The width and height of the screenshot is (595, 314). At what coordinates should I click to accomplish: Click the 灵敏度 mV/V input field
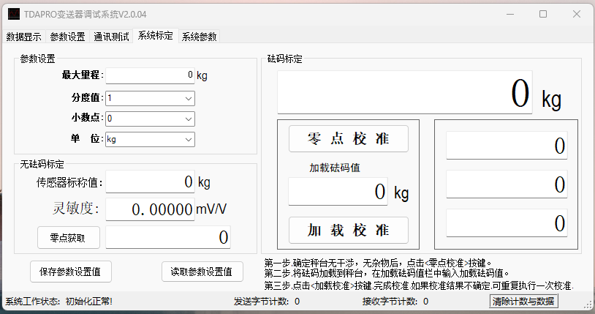click(x=151, y=209)
